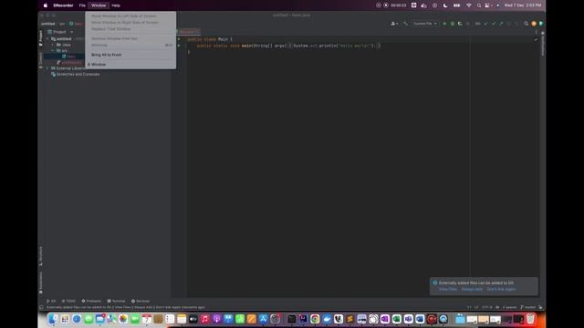The image size is (584, 328).
Task: Click the Git branch widget in status bar
Action: (528, 308)
